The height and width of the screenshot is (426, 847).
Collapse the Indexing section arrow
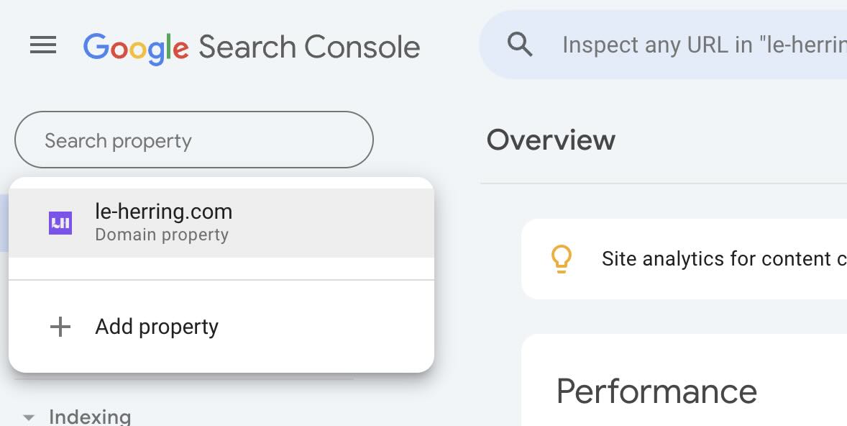click(29, 417)
